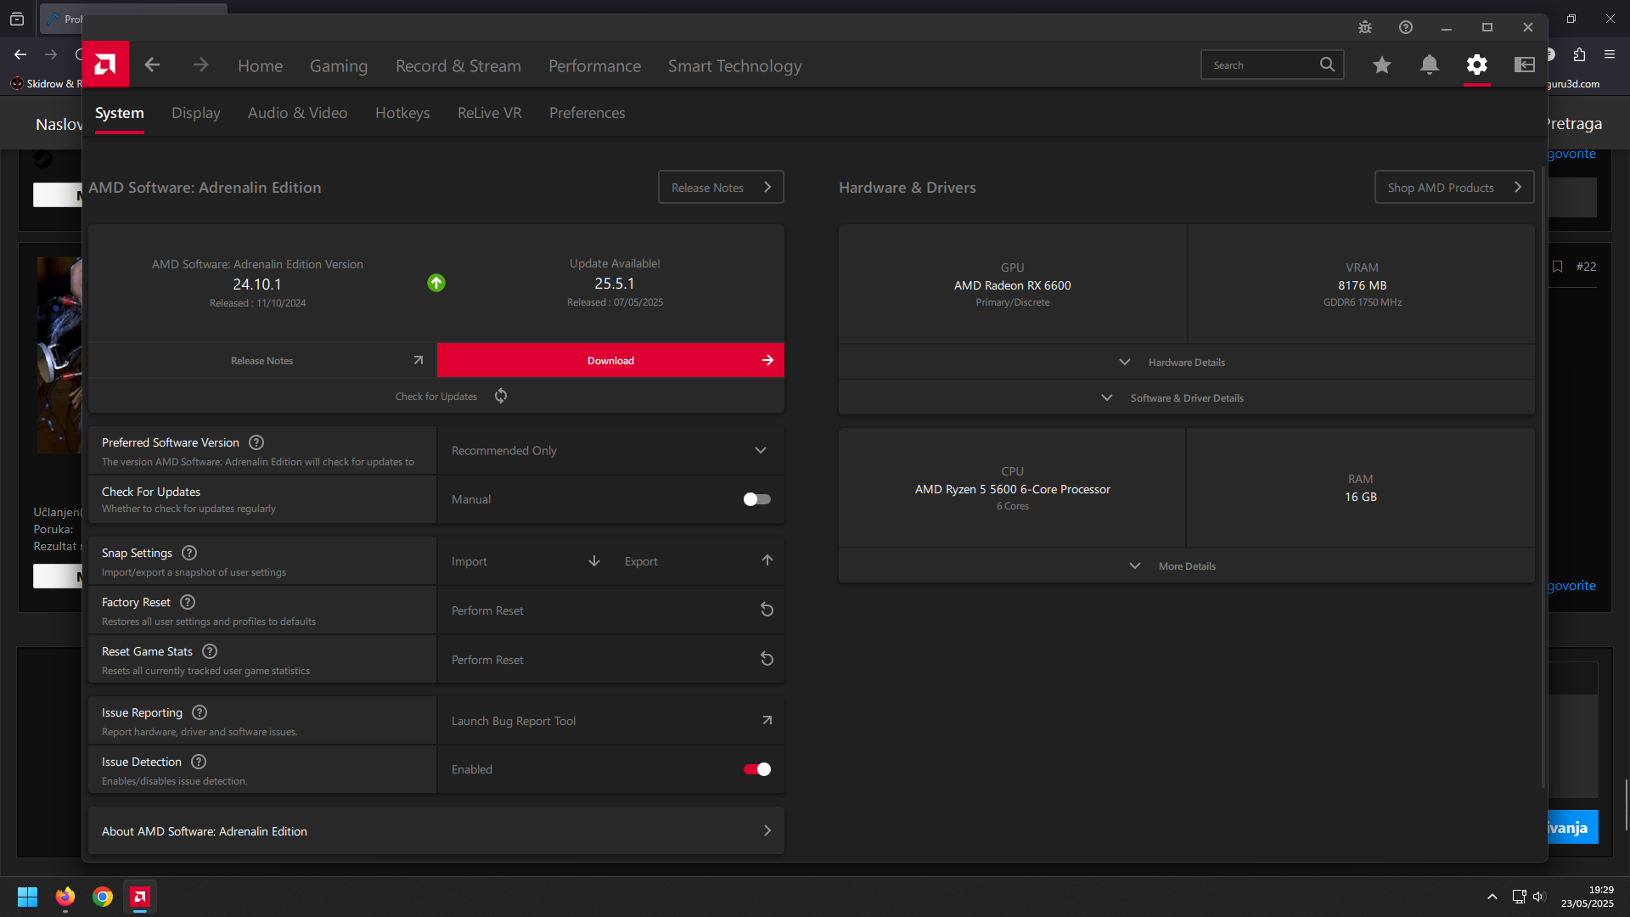This screenshot has height=917, width=1630.
Task: Show help for Preferred Software Version
Action: [256, 442]
